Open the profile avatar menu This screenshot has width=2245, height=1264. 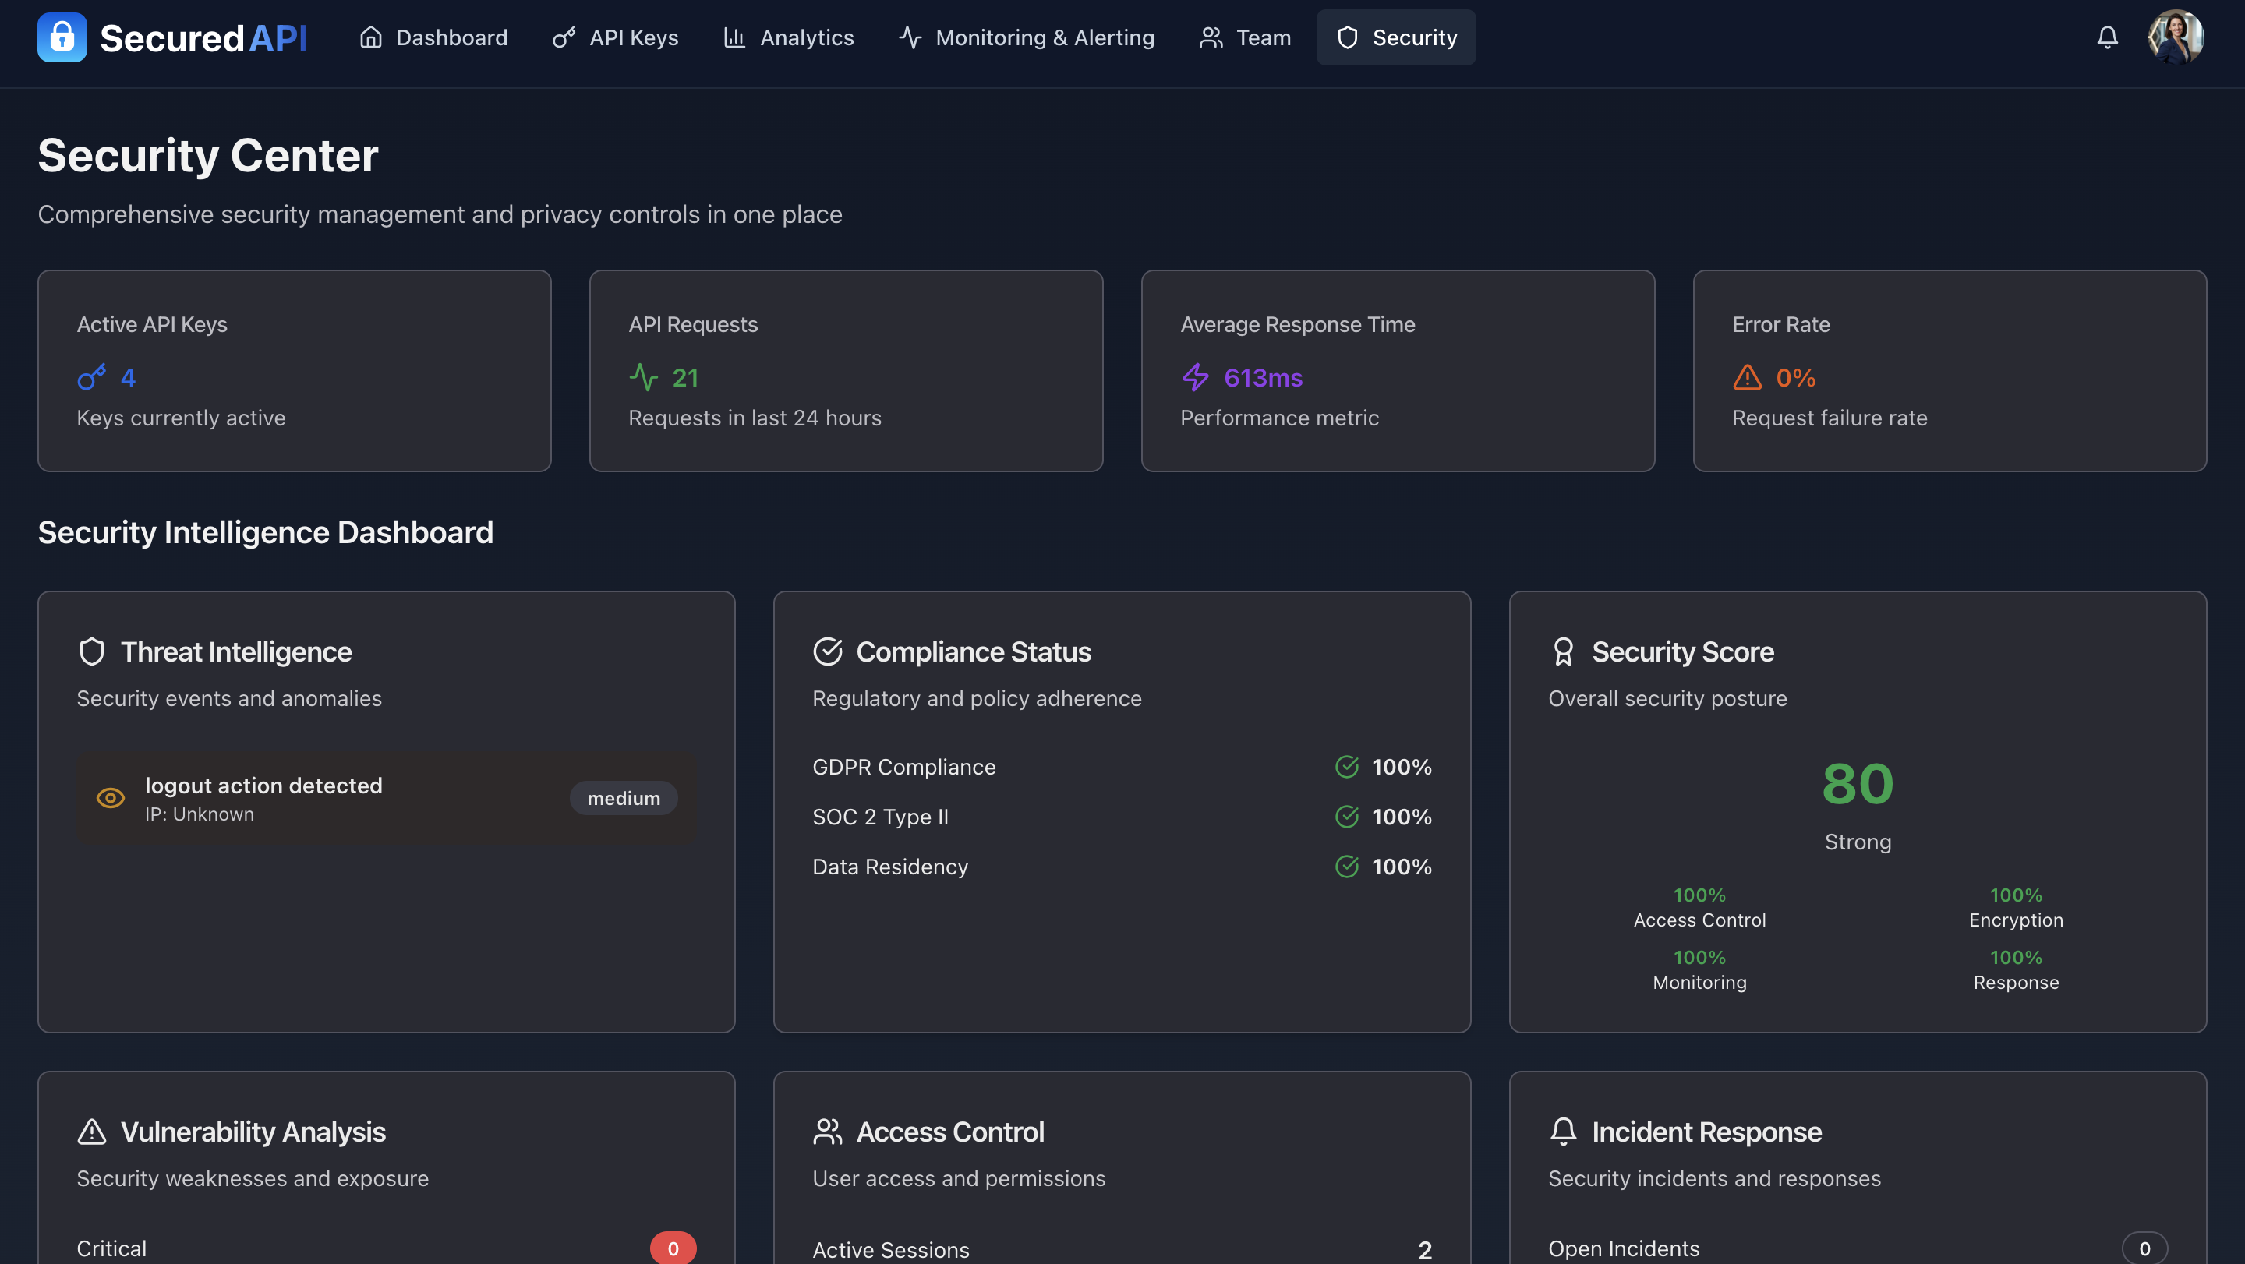point(2176,37)
